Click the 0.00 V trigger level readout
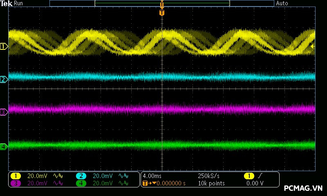The image size is (327, 196). (255, 183)
